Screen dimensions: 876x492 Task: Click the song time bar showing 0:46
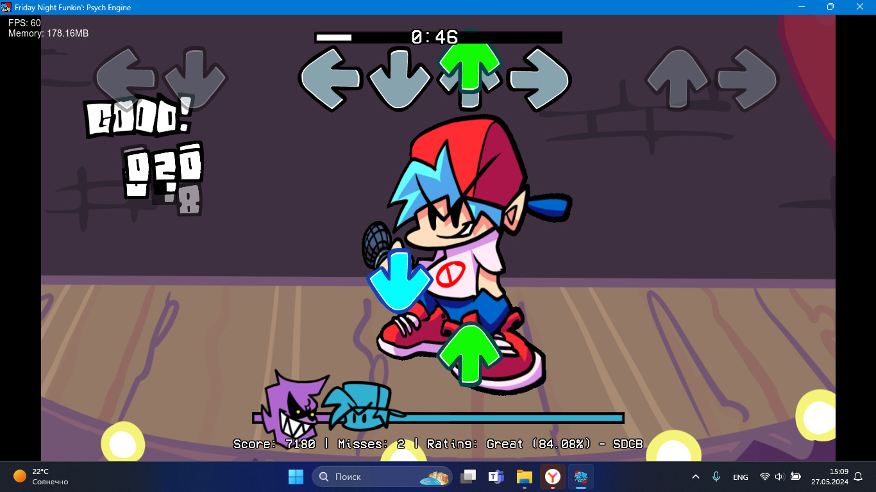pos(438,37)
